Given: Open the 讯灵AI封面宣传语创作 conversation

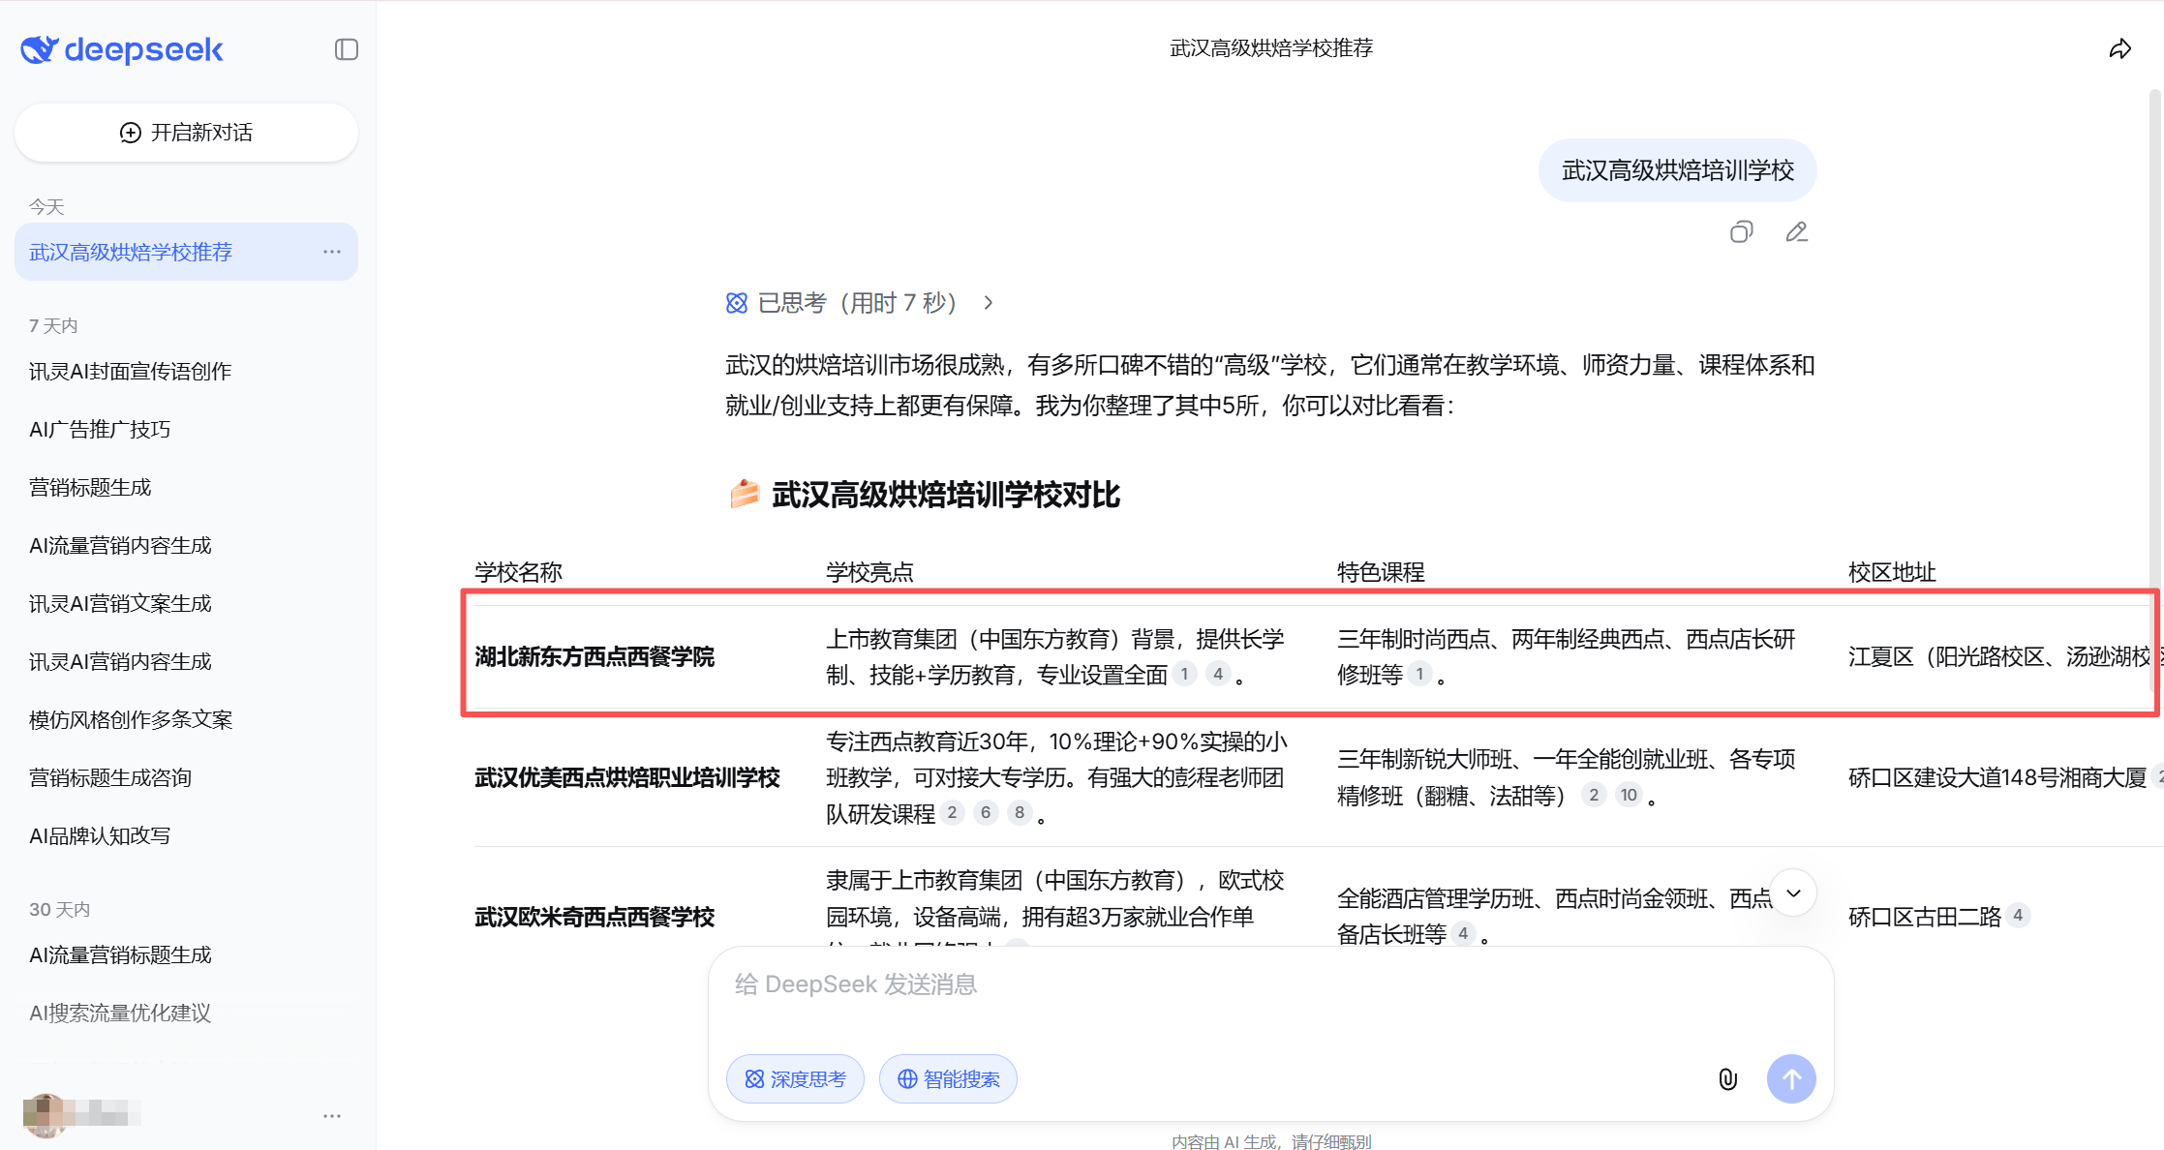Looking at the screenshot, I should click(131, 372).
